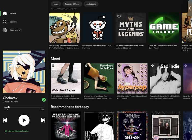Image resolution: width=192 pixels, height=140 pixels.
Task: Open the Will Wood SELF-iSH album cover
Action: (132, 126)
